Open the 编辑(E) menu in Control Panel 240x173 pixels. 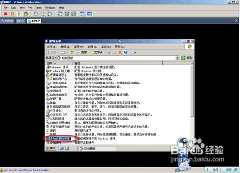(65, 46)
